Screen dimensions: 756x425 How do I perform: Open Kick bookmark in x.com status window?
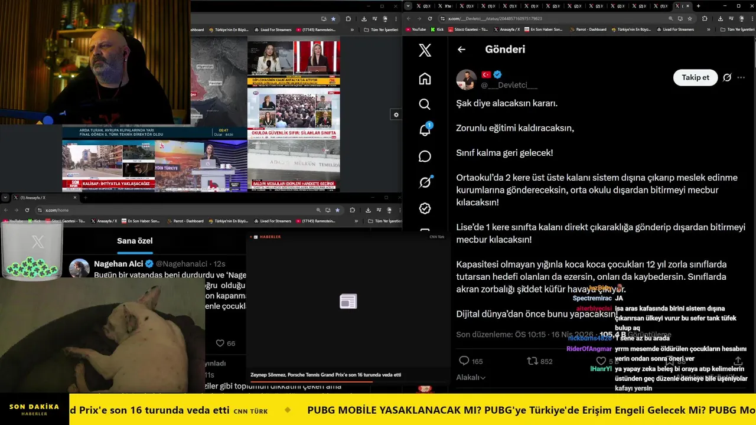(437, 30)
